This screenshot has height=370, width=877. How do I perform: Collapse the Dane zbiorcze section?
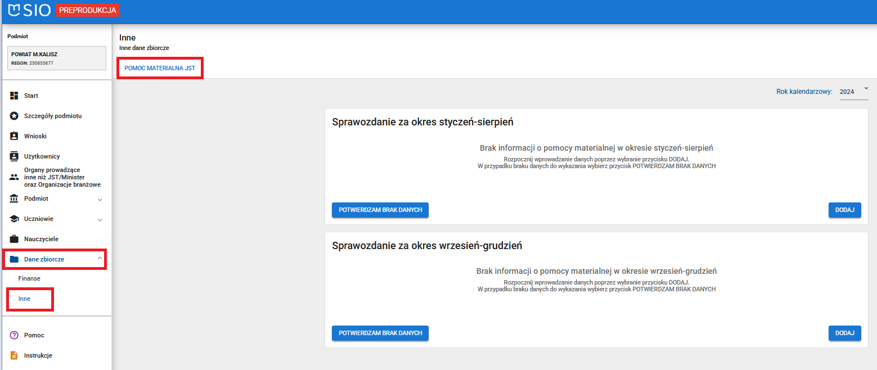tap(100, 259)
